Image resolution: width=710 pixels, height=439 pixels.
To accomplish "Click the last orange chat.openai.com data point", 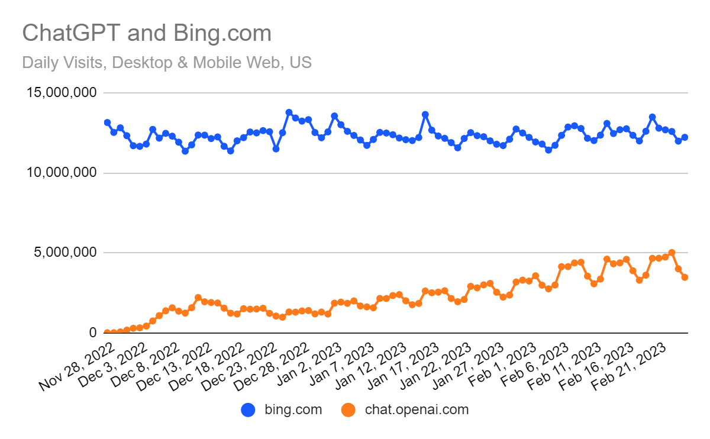I will [x=685, y=277].
